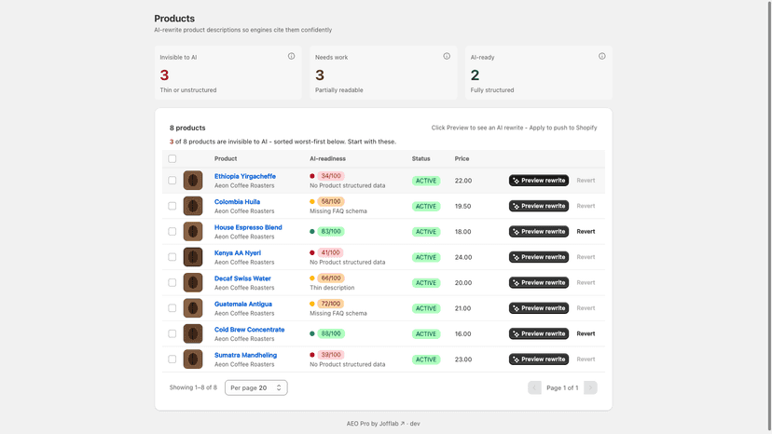The width and height of the screenshot is (772, 434).
Task: Click red score badge 34/100
Action: 331,176
